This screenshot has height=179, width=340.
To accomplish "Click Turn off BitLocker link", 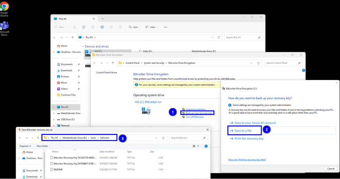I will 195,117.
